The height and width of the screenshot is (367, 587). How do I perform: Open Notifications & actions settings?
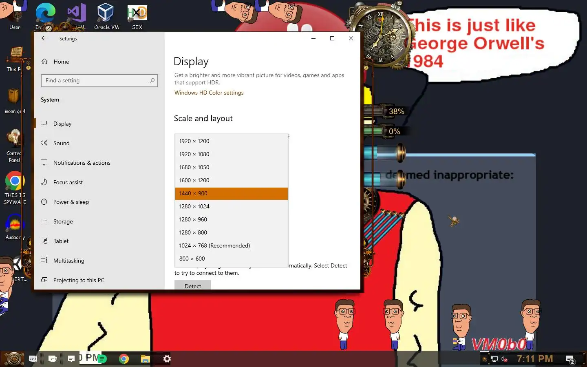(x=99, y=163)
